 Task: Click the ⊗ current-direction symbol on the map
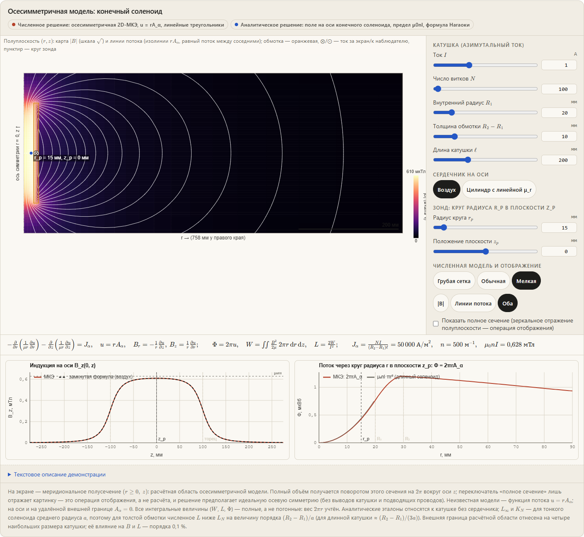[36, 153]
